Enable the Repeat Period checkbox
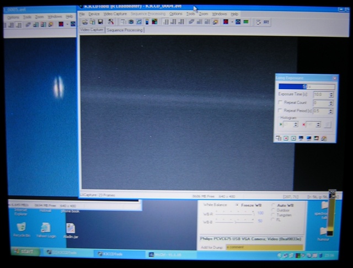The image size is (353, 268). click(280, 110)
